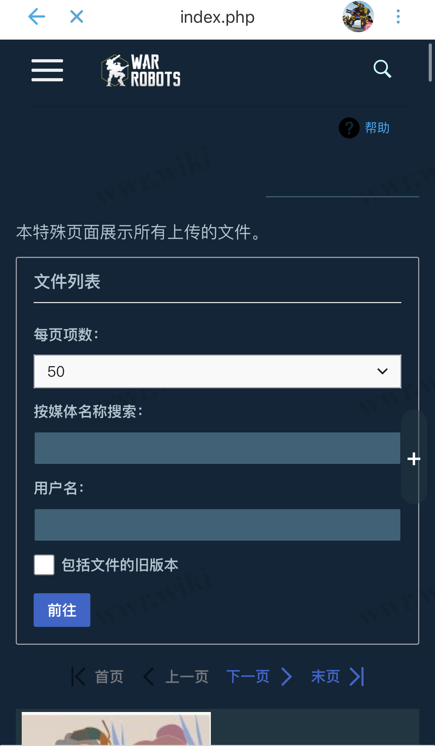
Task: Tap the blue back arrow icon
Action: coord(37,16)
